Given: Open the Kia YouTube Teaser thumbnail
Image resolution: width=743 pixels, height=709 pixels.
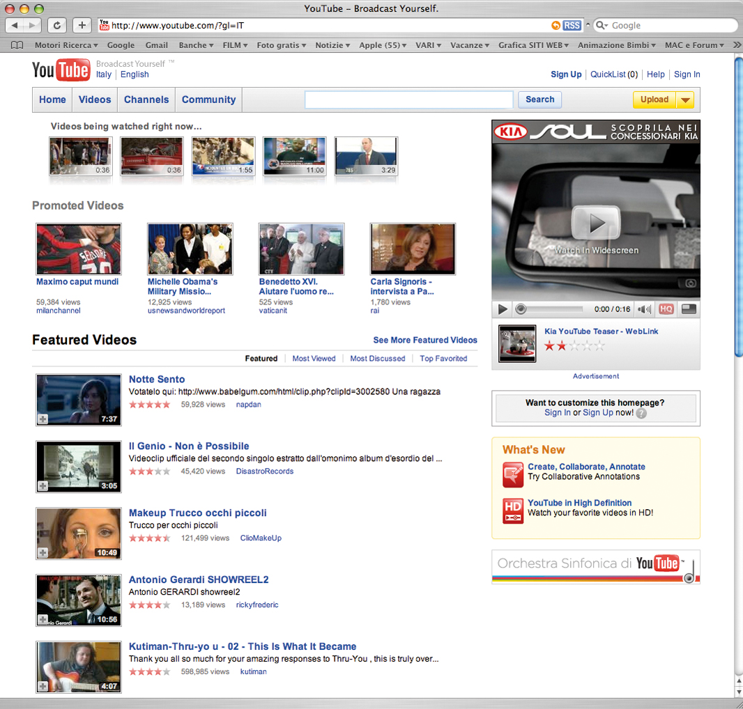Looking at the screenshot, I should click(x=517, y=344).
